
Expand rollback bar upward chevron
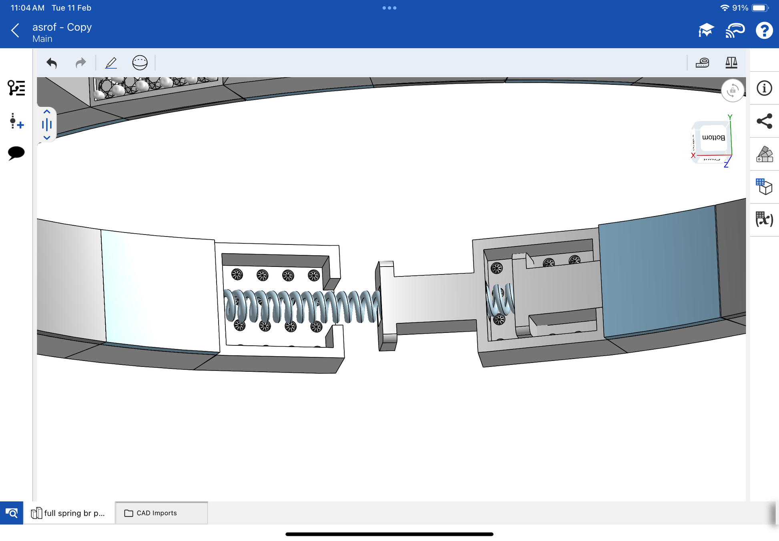pyautogui.click(x=47, y=112)
